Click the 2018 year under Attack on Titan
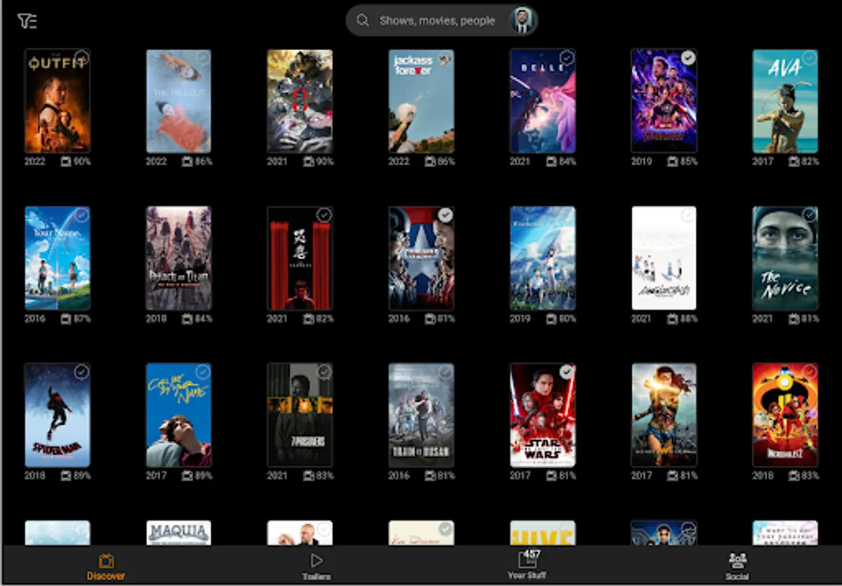842x586 pixels. 156,319
